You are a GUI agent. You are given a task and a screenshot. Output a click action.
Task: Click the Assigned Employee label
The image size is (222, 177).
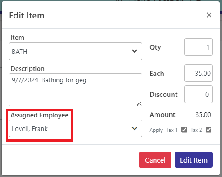tap(39, 115)
